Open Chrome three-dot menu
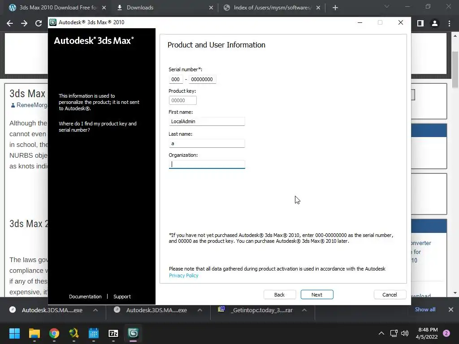The image size is (459, 344). [449, 23]
